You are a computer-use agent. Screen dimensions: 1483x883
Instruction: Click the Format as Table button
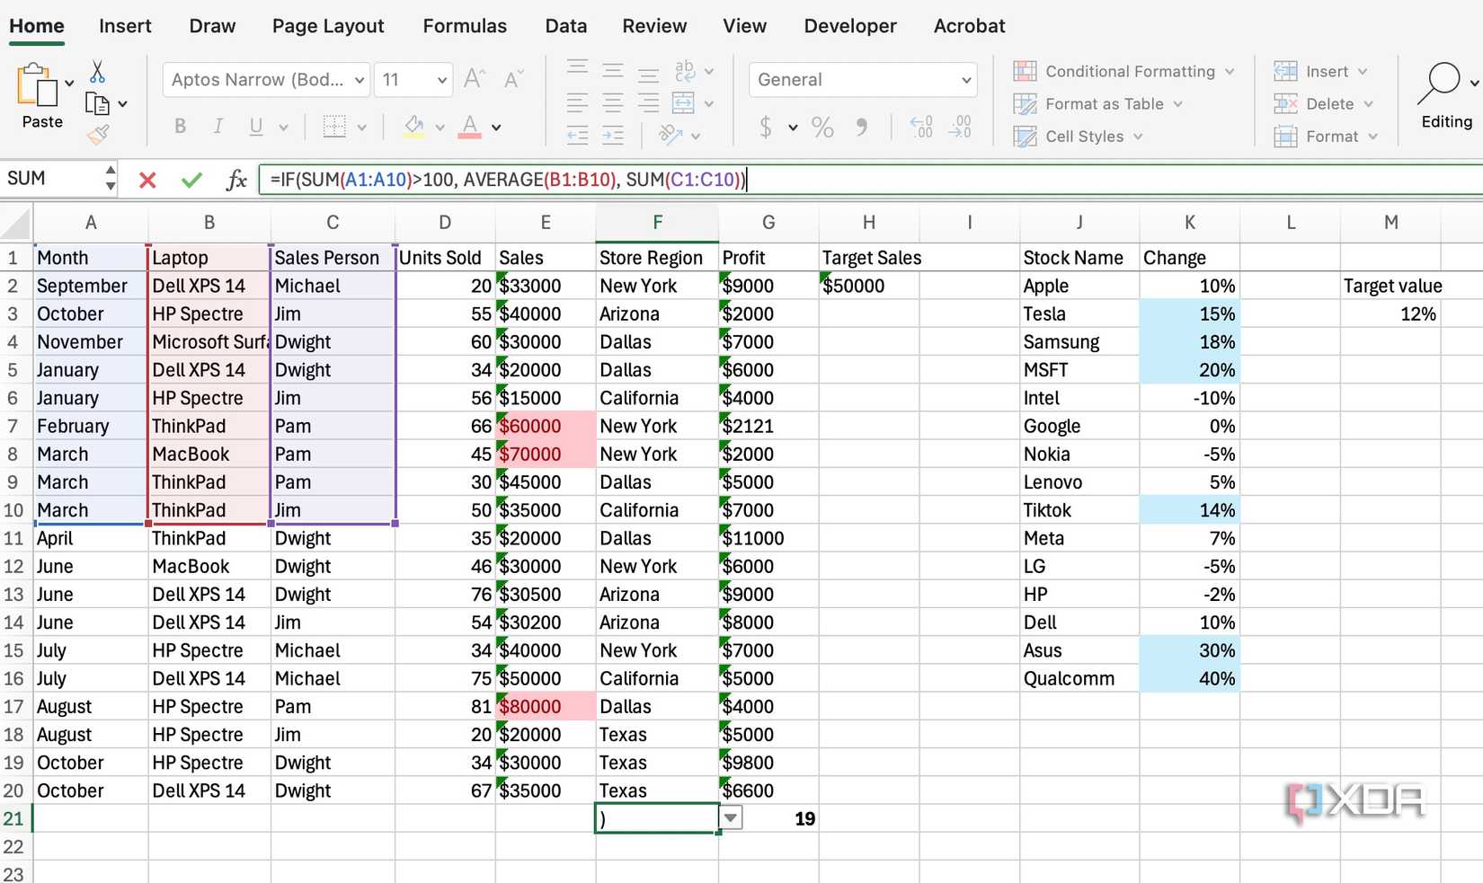pyautogui.click(x=1098, y=104)
